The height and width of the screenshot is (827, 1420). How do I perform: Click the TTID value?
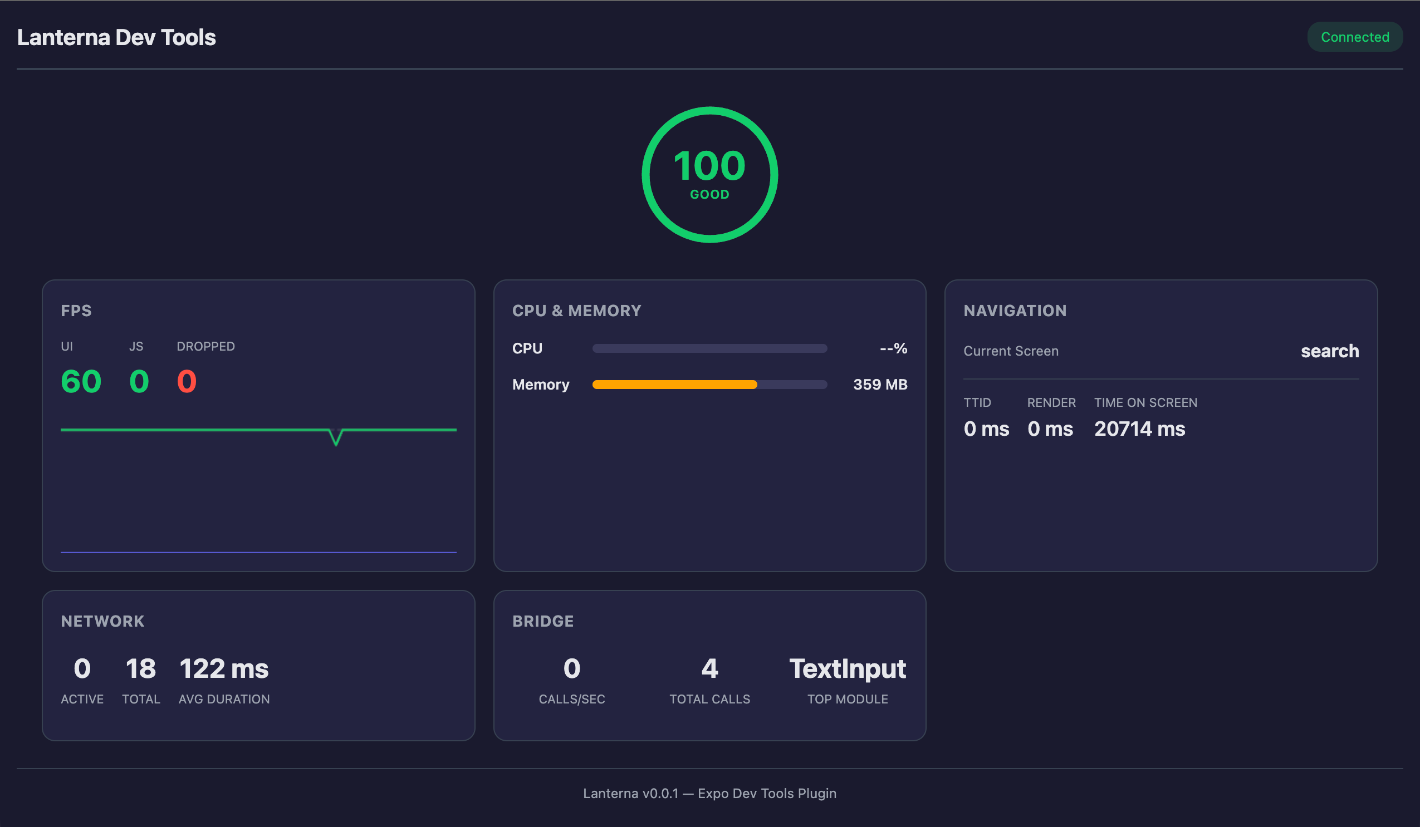(986, 429)
